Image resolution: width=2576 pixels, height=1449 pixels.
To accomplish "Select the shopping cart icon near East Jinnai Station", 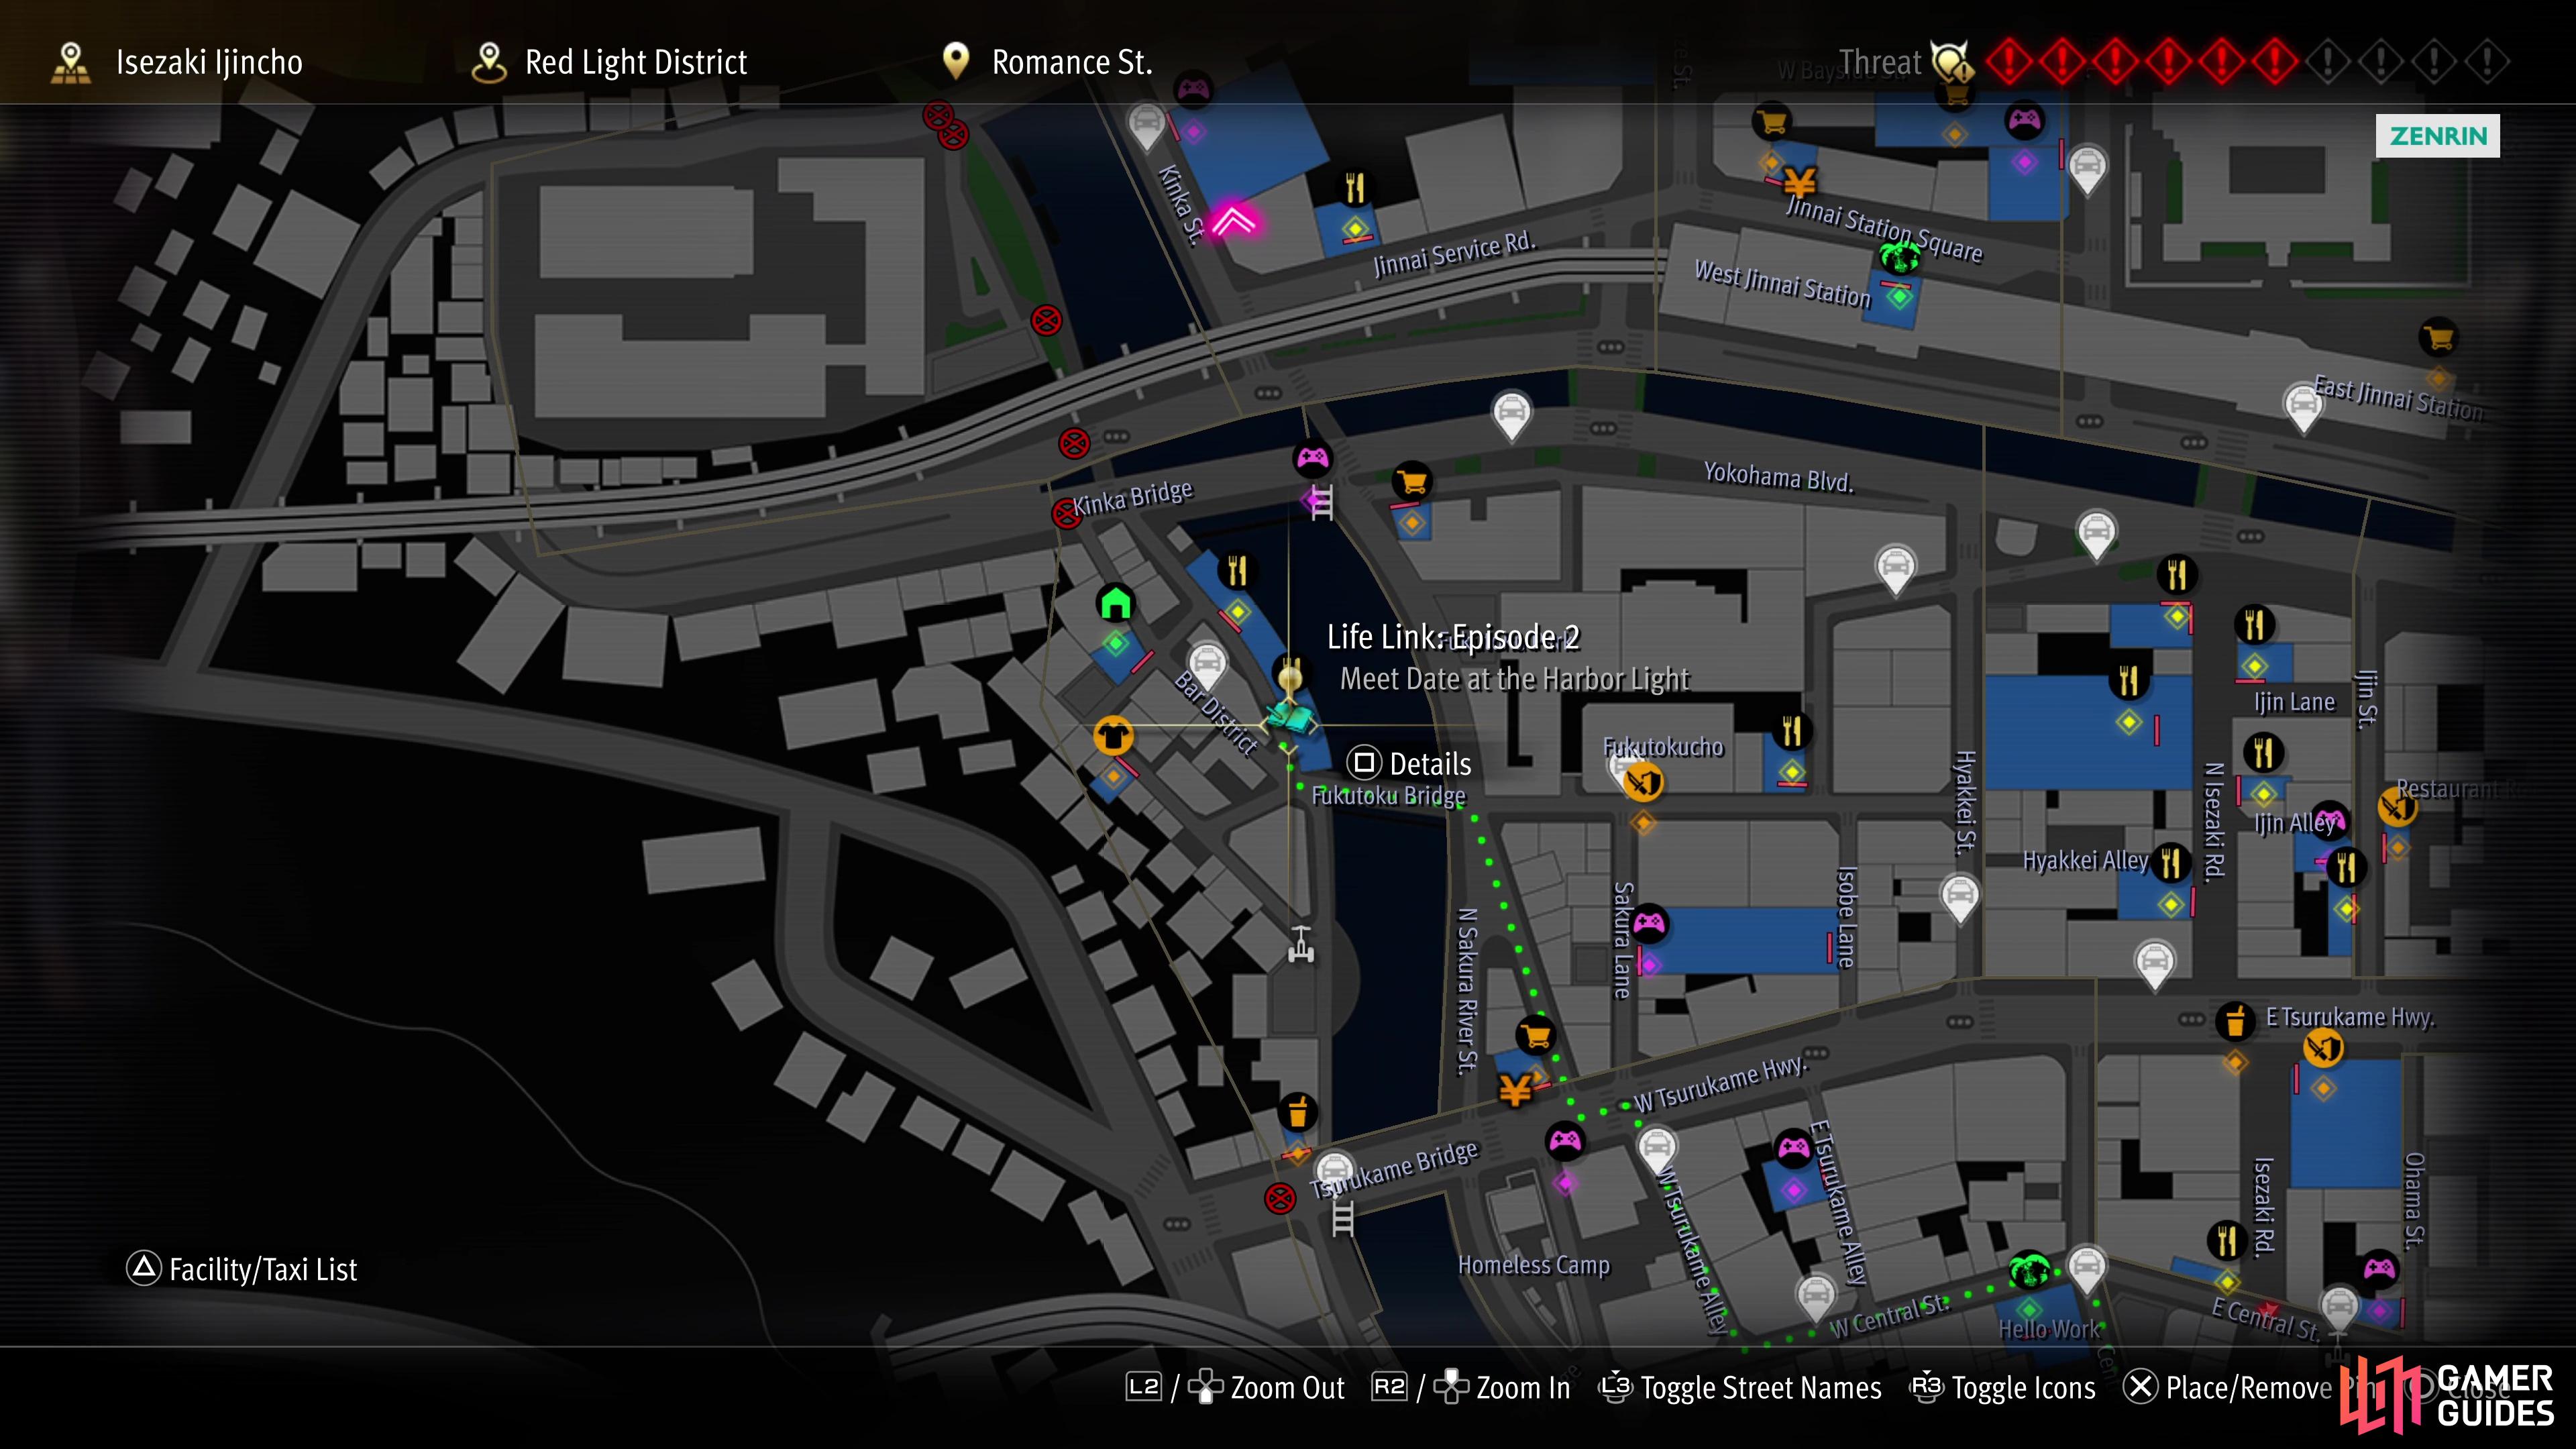I will [x=2438, y=338].
